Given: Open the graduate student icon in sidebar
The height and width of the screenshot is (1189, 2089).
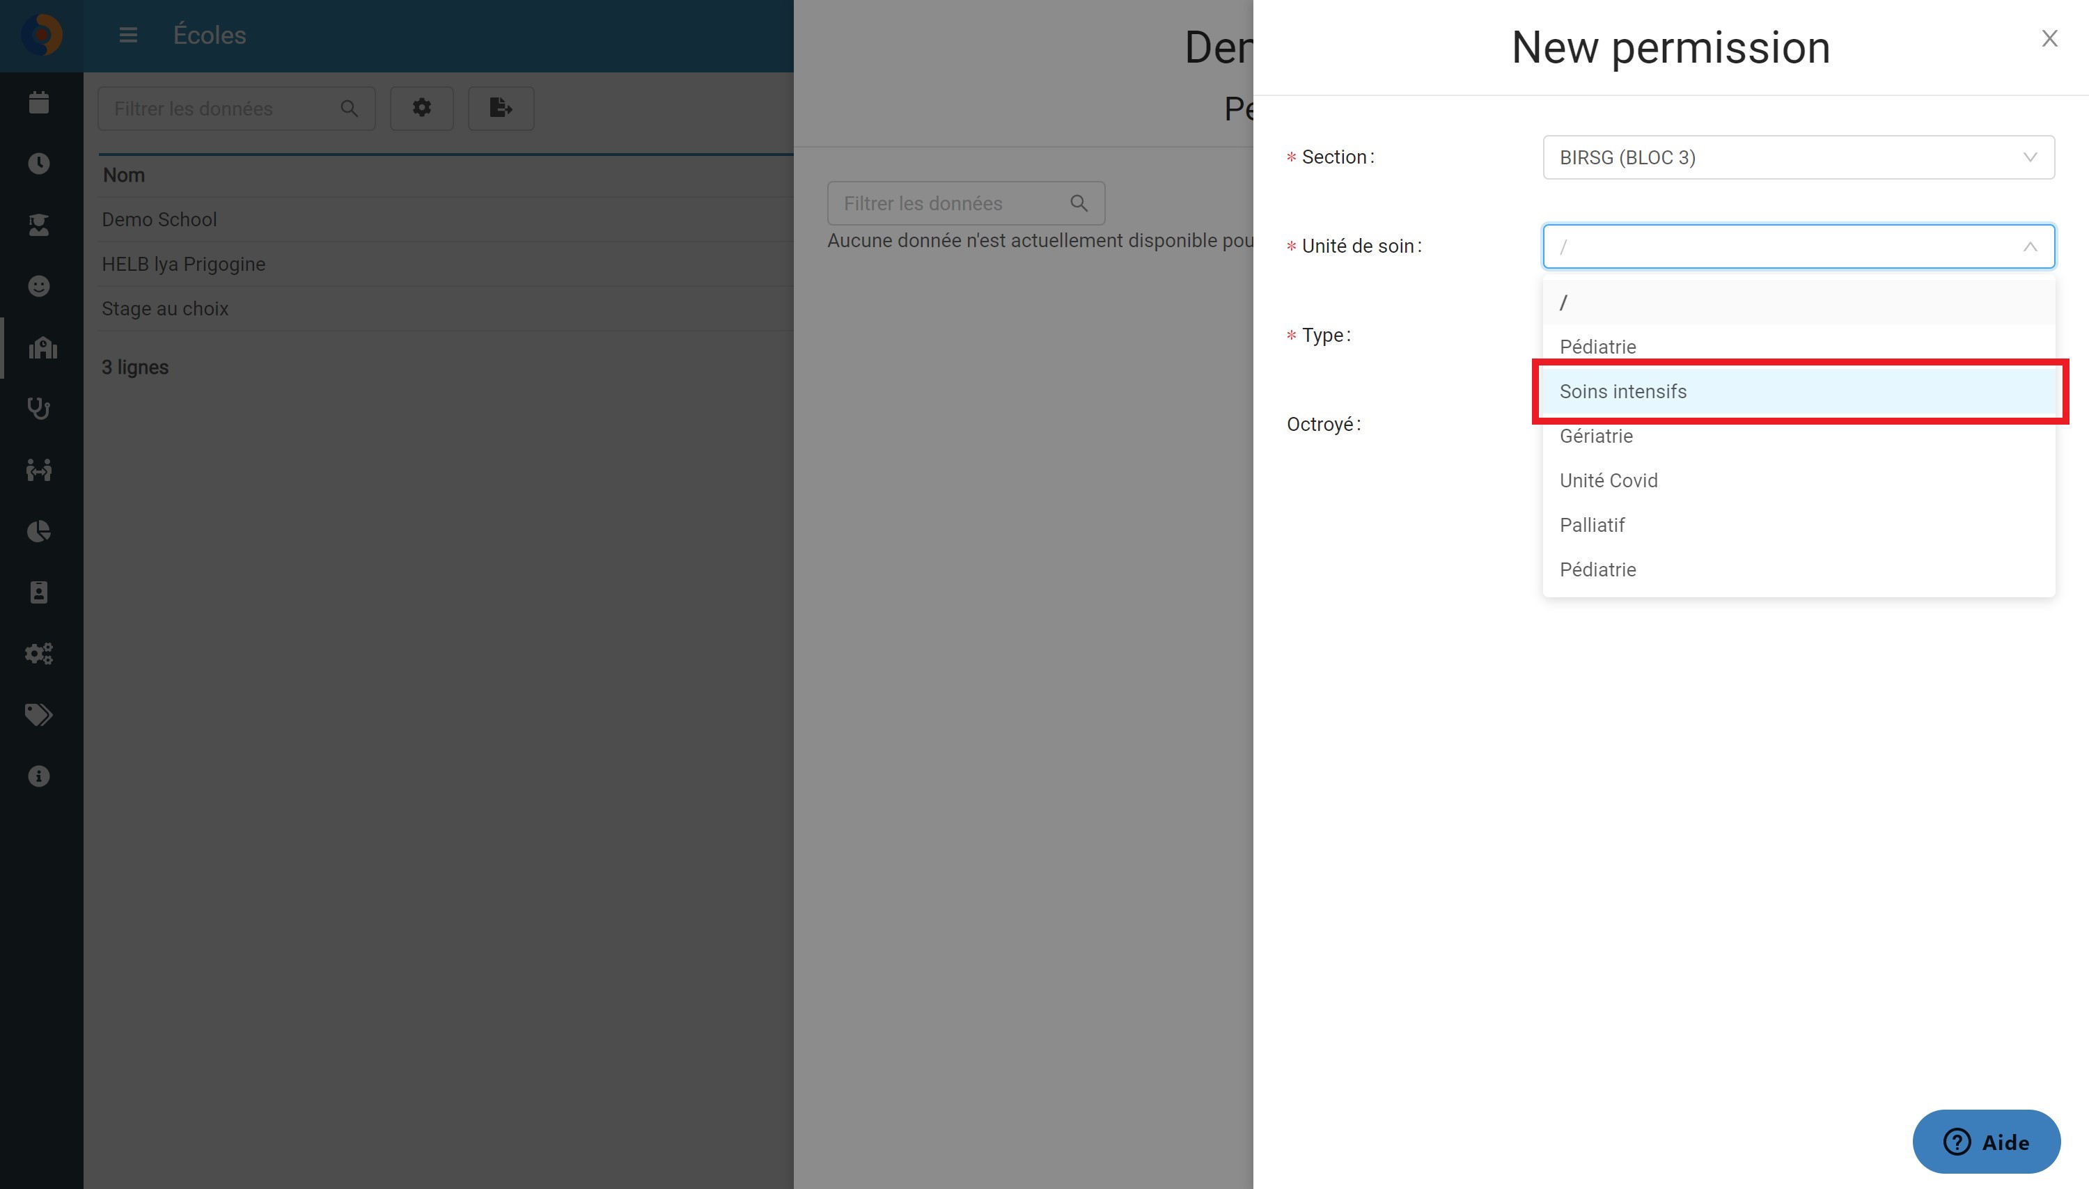Looking at the screenshot, I should [x=38, y=225].
